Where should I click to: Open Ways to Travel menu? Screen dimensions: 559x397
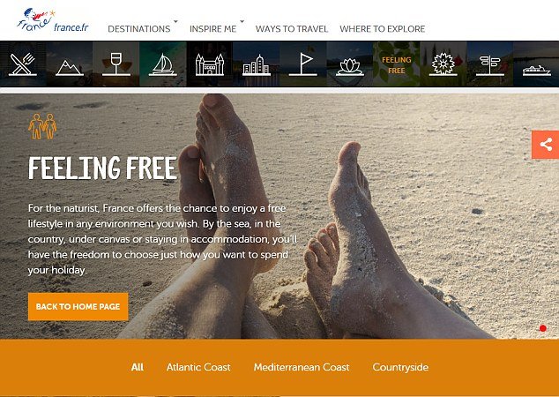point(292,29)
